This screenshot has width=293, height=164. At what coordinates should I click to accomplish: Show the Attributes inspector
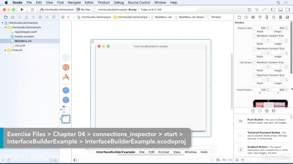coord(260,17)
